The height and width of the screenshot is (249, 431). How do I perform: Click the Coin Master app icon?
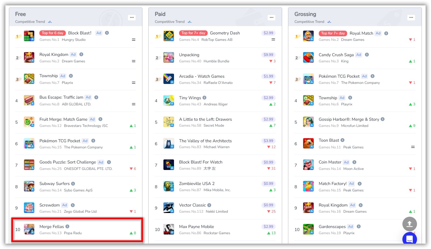tap(308, 165)
